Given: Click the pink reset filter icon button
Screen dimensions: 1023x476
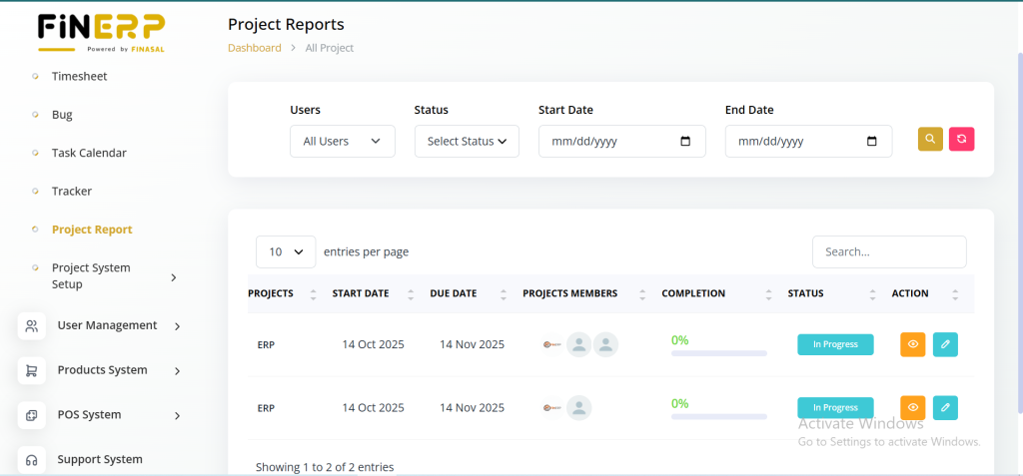Looking at the screenshot, I should click(x=961, y=140).
